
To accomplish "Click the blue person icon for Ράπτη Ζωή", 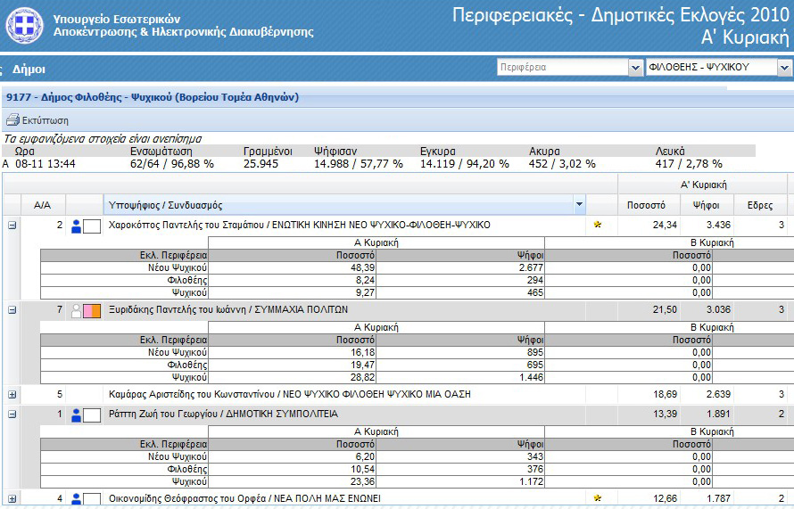I will pos(76,415).
